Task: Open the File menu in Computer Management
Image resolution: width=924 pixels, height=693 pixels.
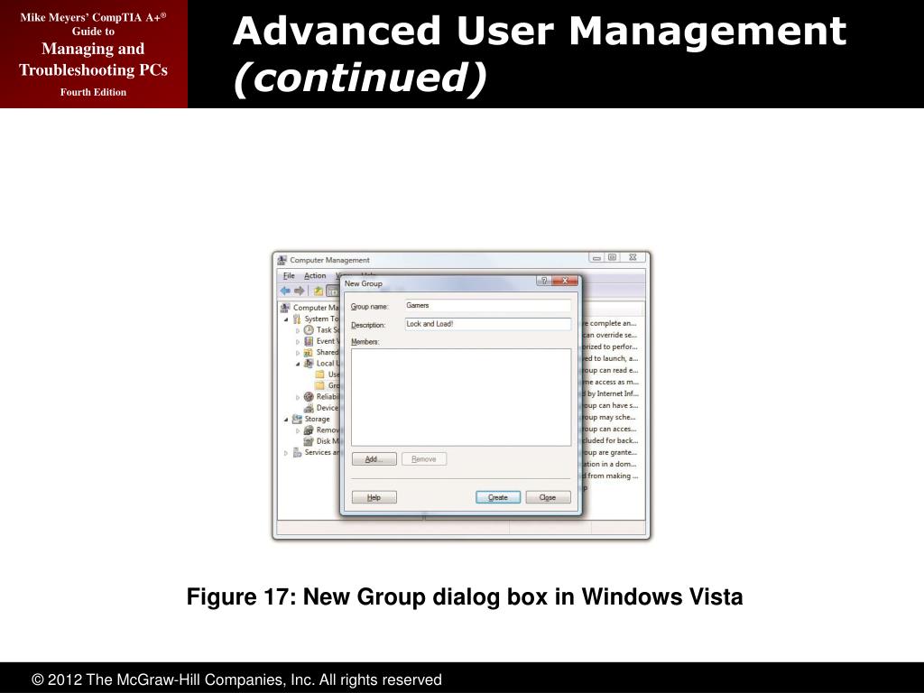Action: pyautogui.click(x=289, y=276)
